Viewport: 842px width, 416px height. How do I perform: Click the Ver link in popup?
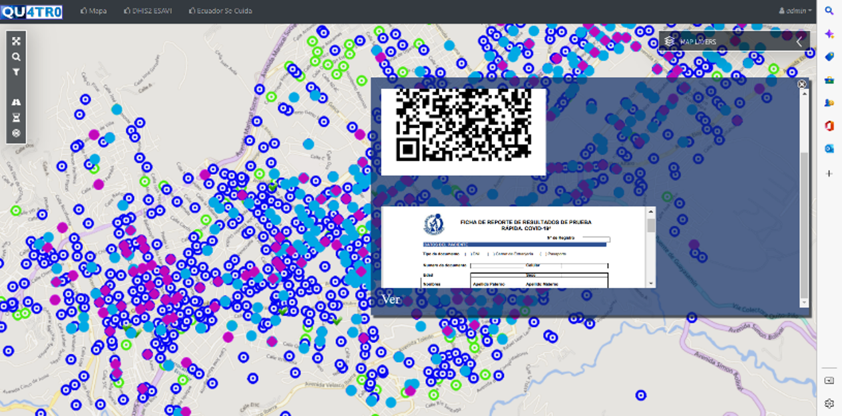pyautogui.click(x=391, y=299)
